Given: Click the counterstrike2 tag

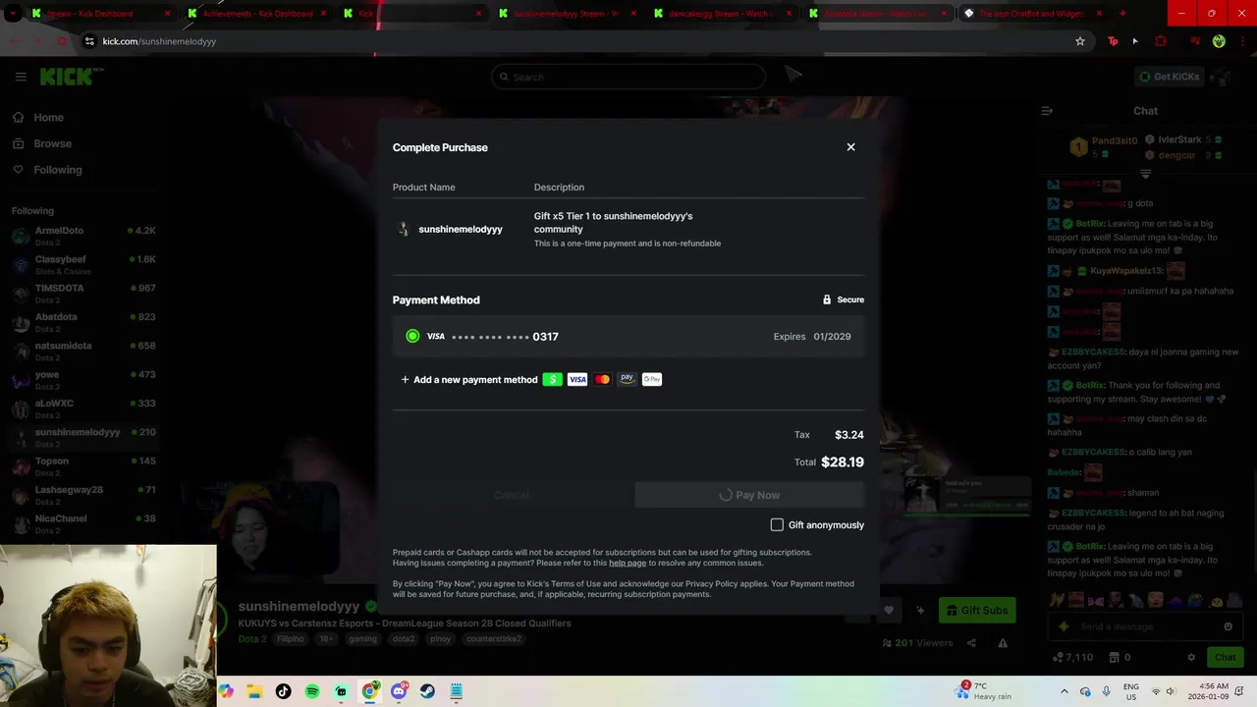Looking at the screenshot, I should click(x=494, y=638).
